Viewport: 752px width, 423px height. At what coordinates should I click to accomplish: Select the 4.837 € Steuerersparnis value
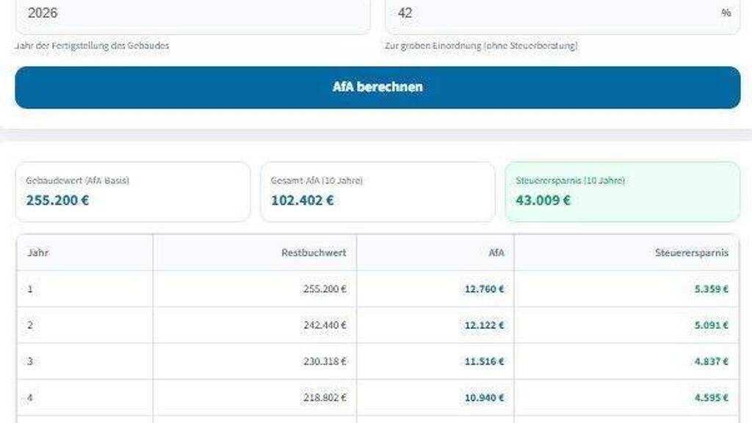[x=711, y=361]
